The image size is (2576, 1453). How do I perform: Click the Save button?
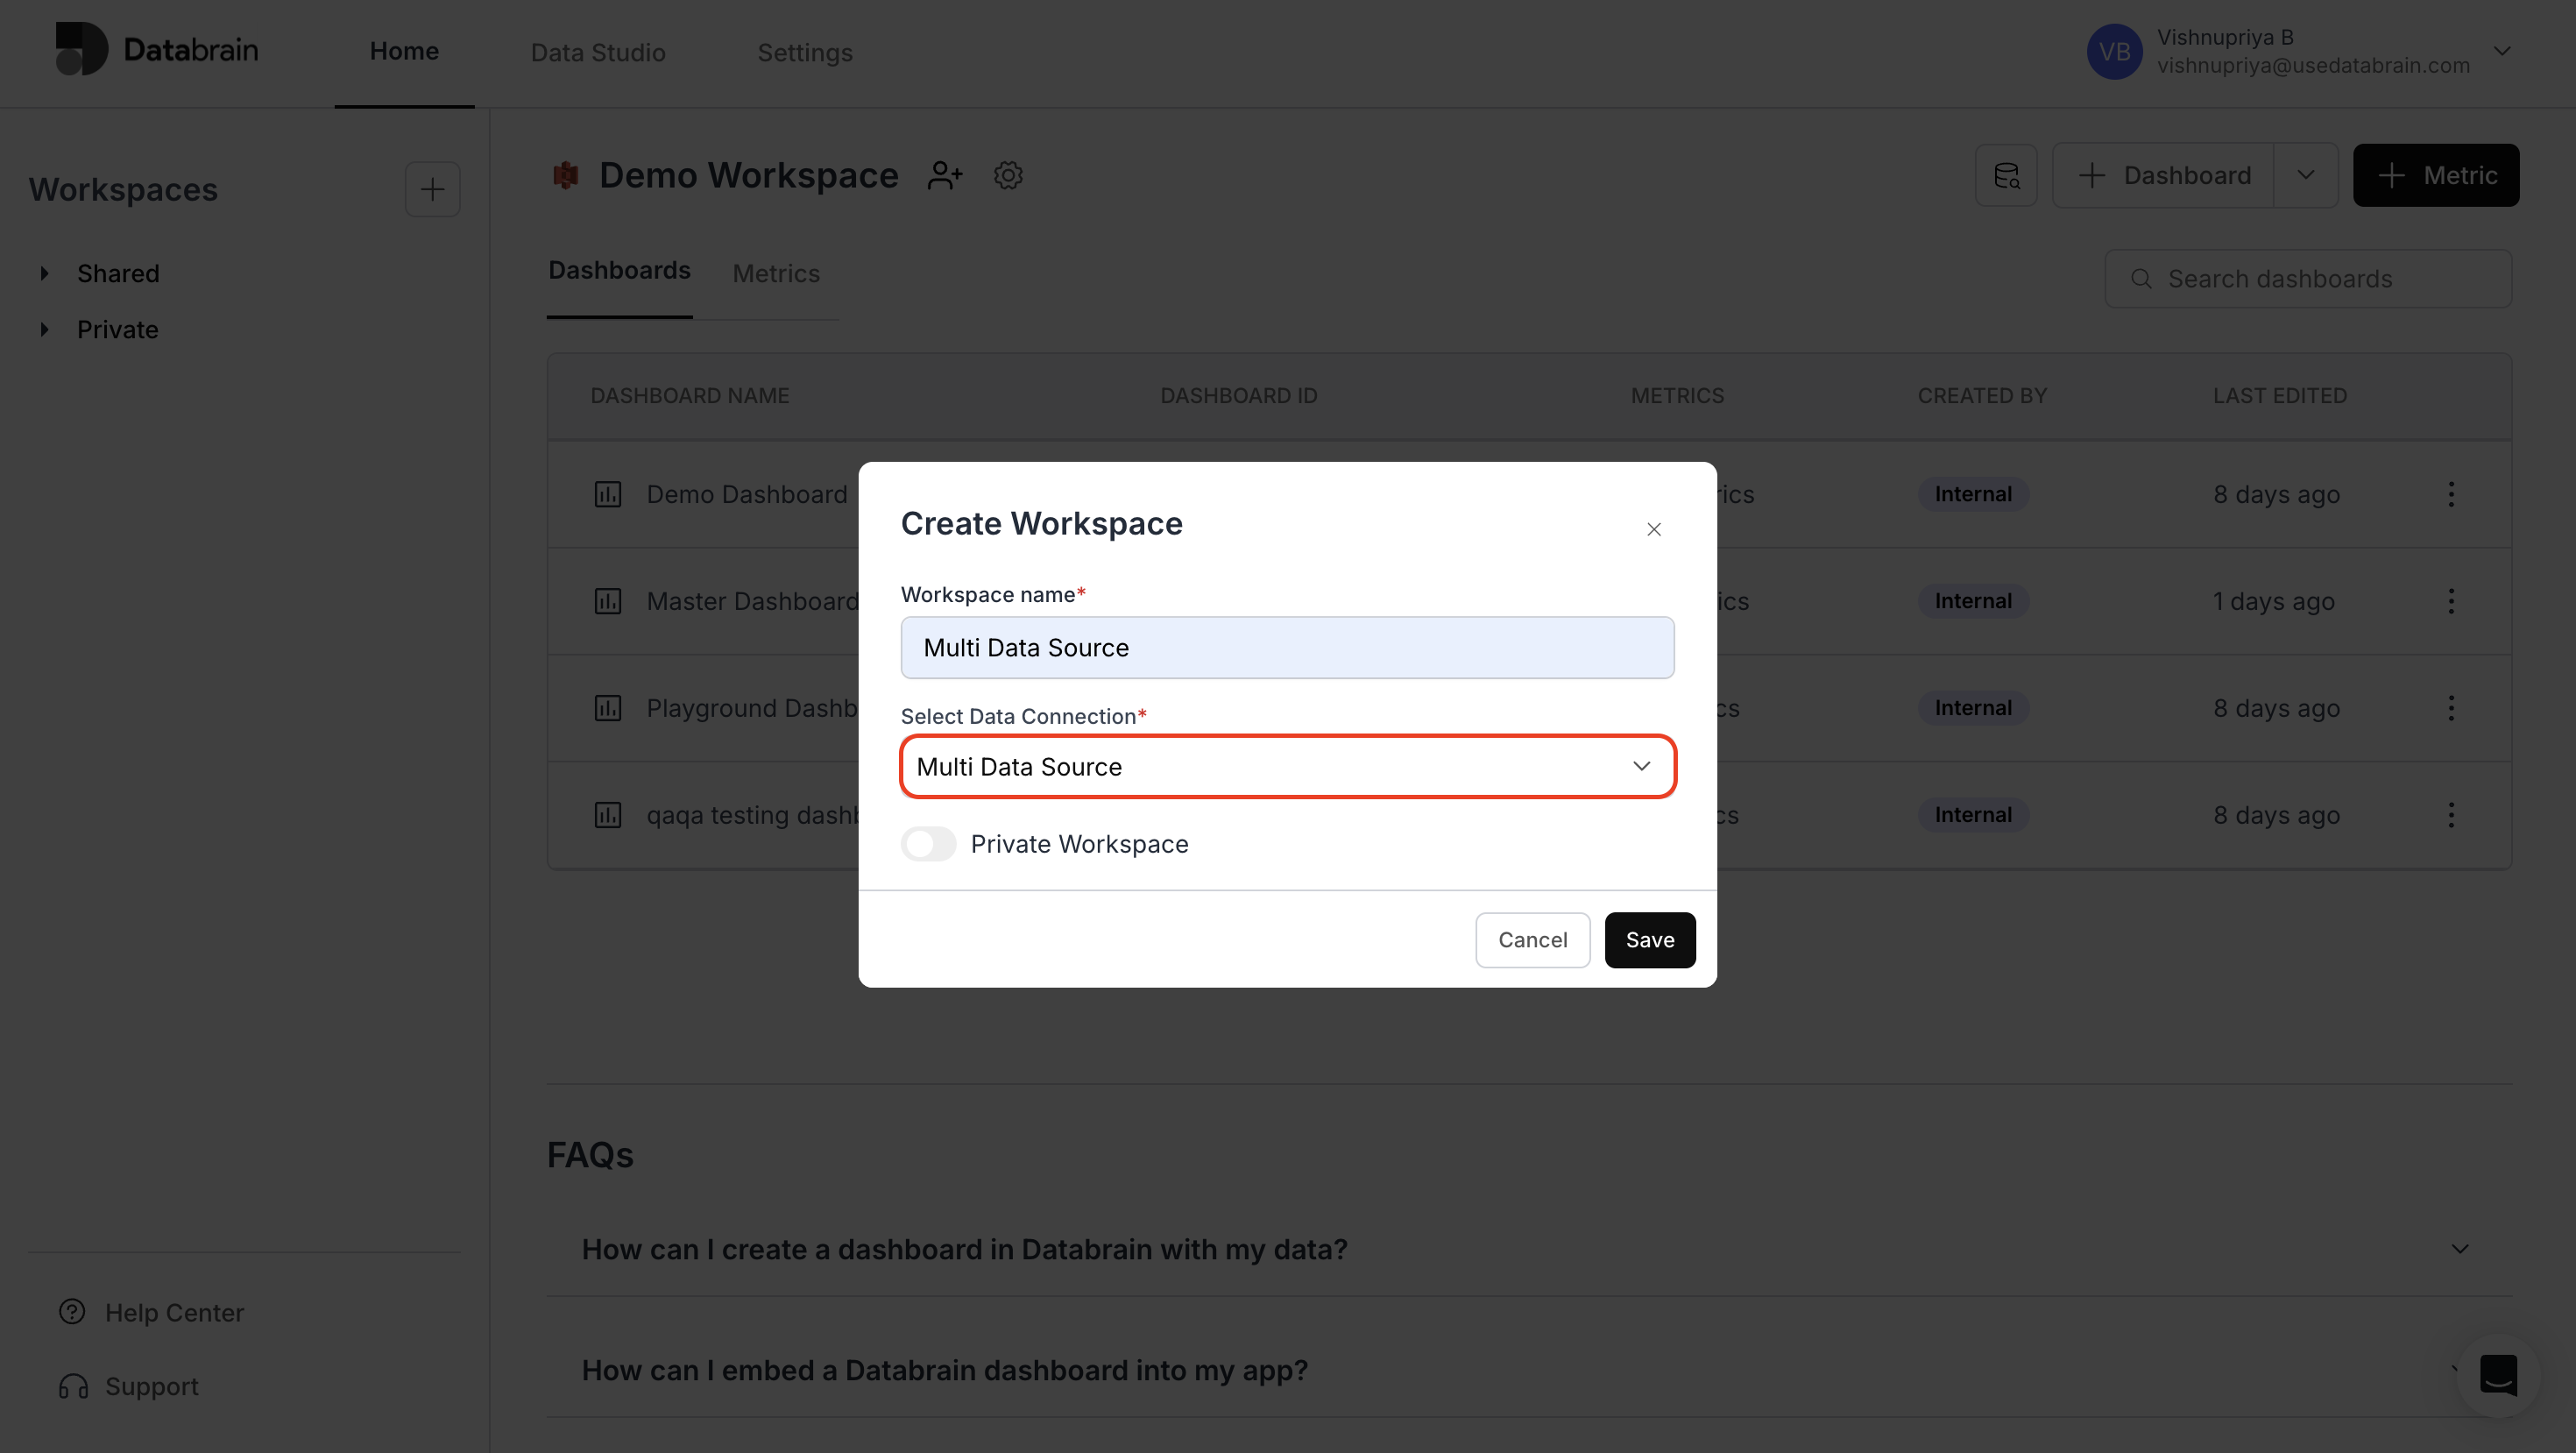click(1650, 940)
